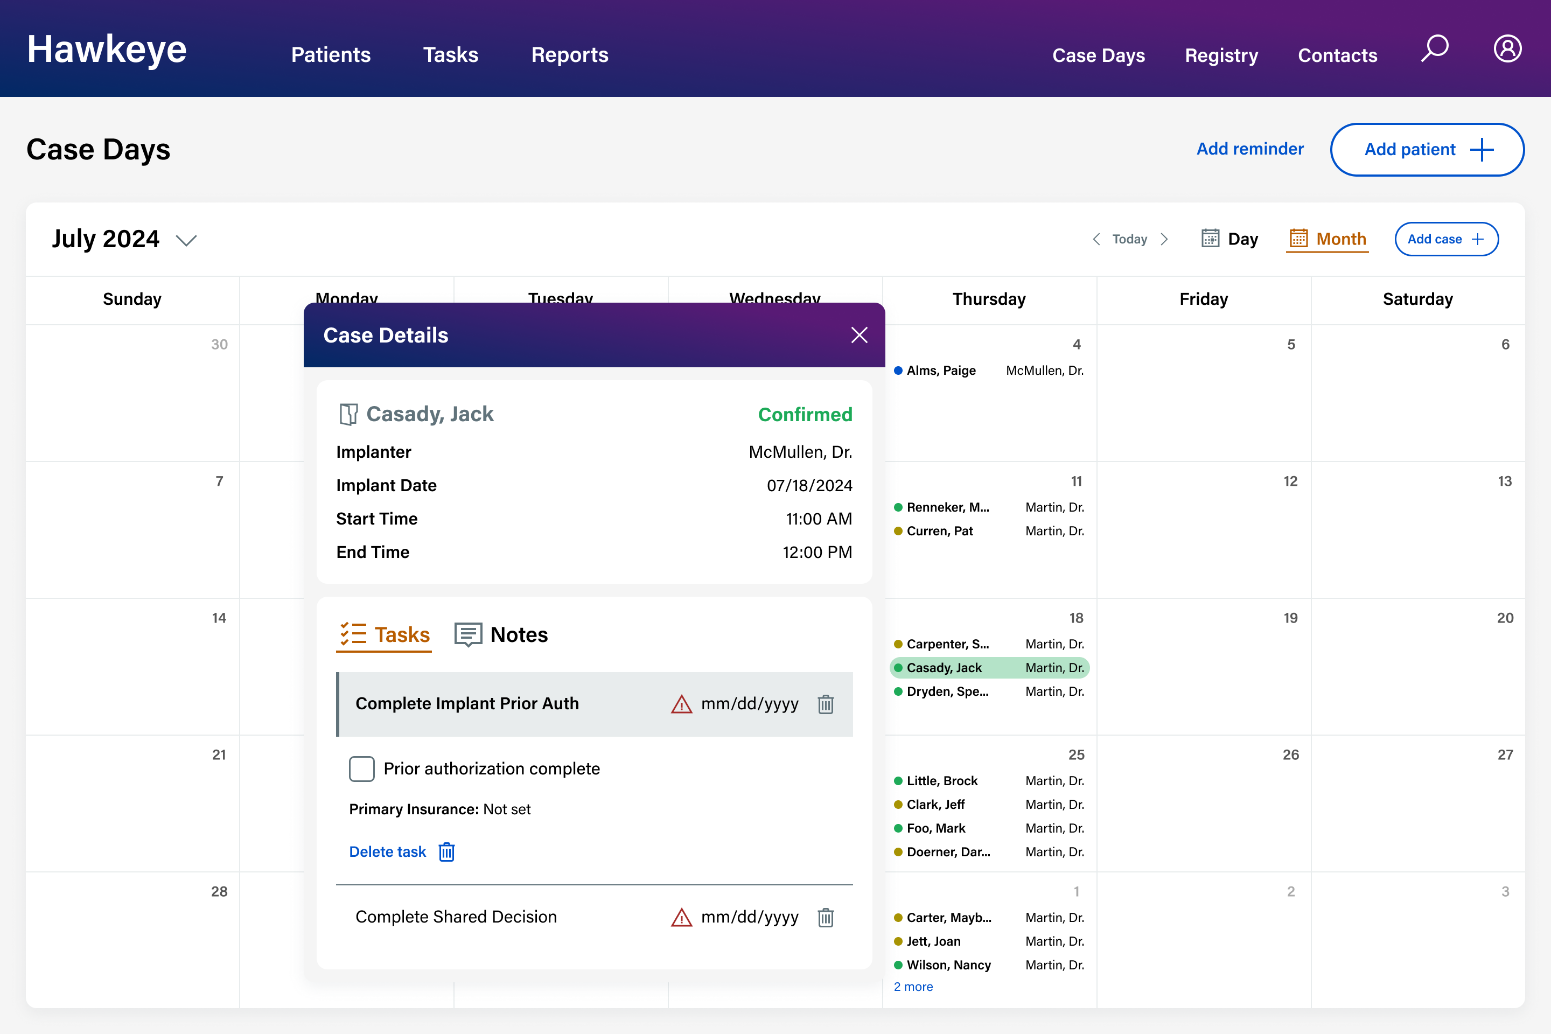Image resolution: width=1551 pixels, height=1034 pixels.
Task: Go to previous period left chevron
Action: click(x=1096, y=239)
